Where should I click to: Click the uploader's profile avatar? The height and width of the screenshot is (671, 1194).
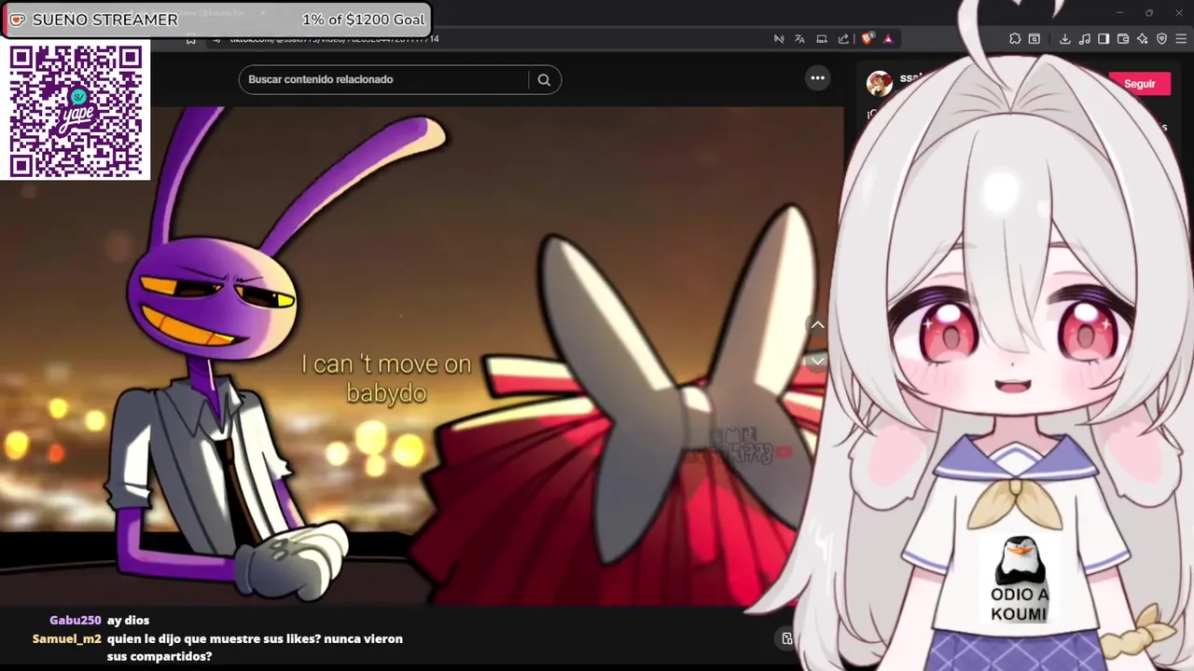click(x=879, y=84)
